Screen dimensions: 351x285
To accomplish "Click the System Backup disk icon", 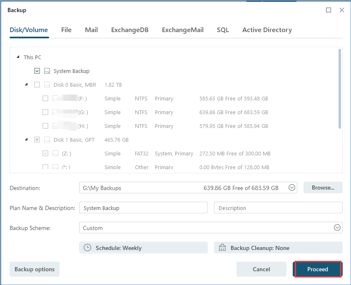I will point(47,71).
